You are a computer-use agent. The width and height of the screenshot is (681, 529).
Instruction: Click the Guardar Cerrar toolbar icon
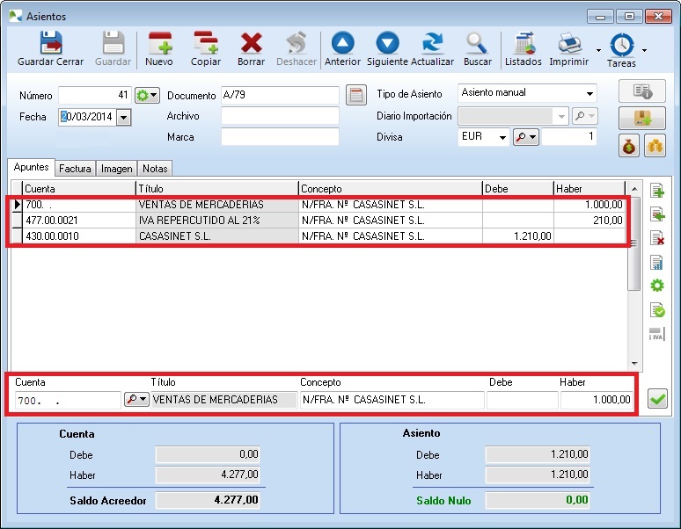(x=51, y=48)
